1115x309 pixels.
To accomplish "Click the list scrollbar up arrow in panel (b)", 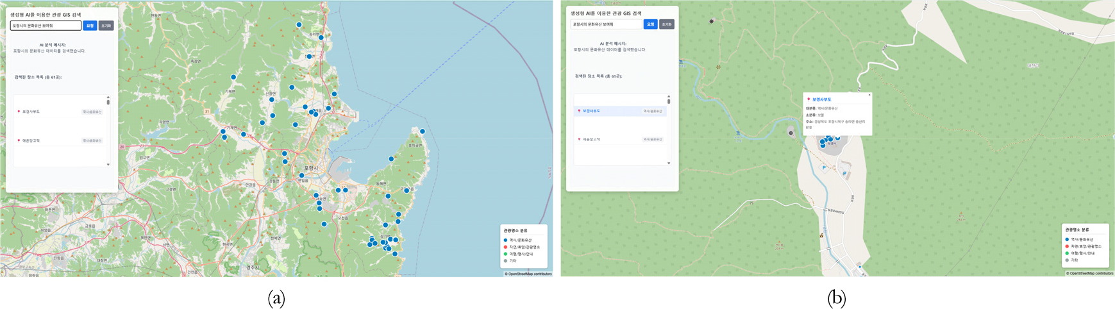I will click(669, 96).
